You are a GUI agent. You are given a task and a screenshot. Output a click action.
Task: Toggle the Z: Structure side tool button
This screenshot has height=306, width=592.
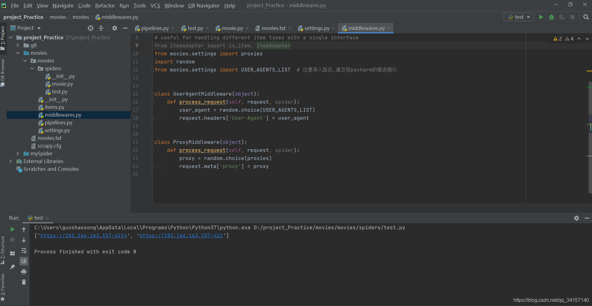coord(3,250)
